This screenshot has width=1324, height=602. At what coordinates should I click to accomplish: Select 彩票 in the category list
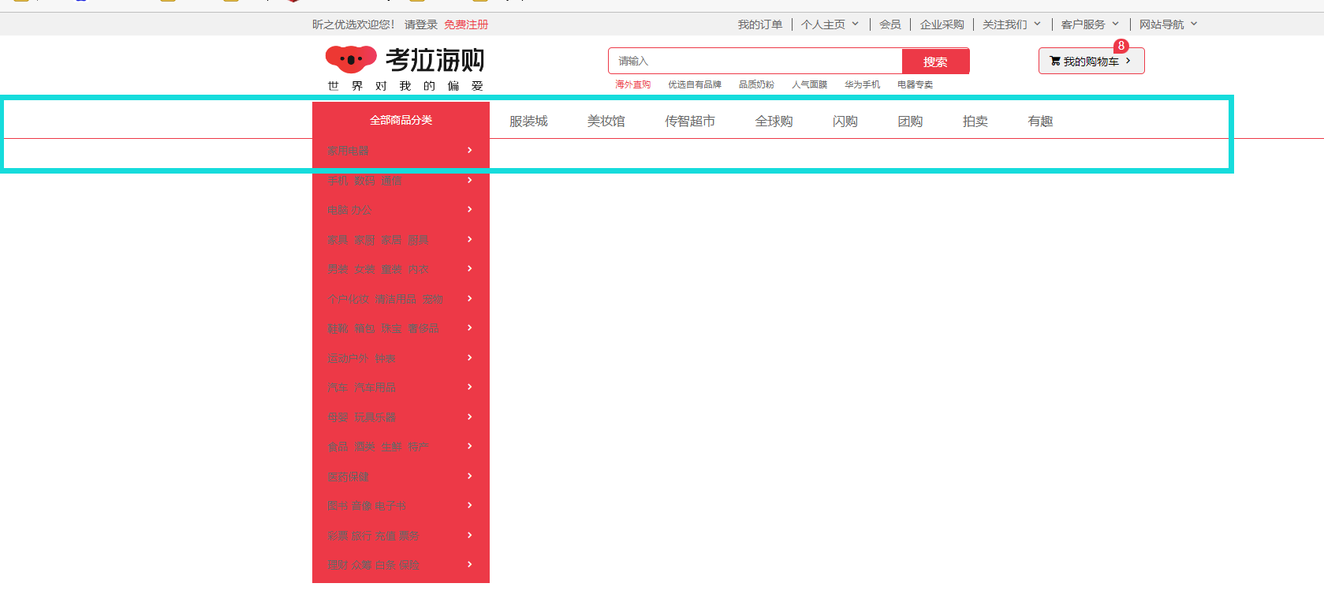pyautogui.click(x=338, y=536)
